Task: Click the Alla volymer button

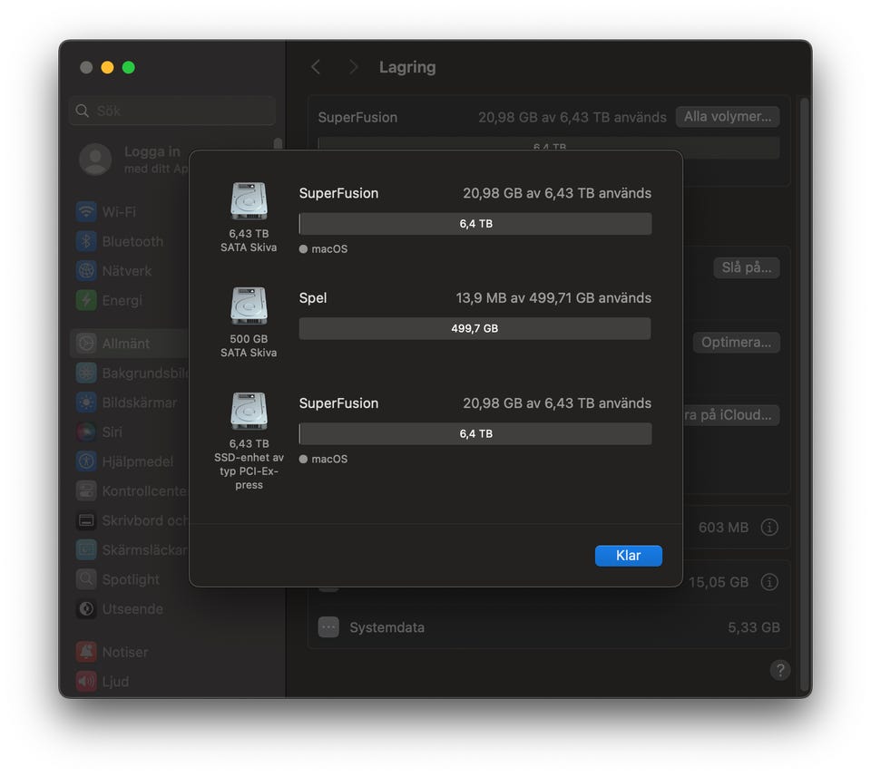Action: [727, 117]
